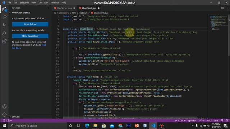Switch to the ChatClient.java tab
Image resolution: width=230 pixels, height=129 pixels.
click(x=89, y=8)
